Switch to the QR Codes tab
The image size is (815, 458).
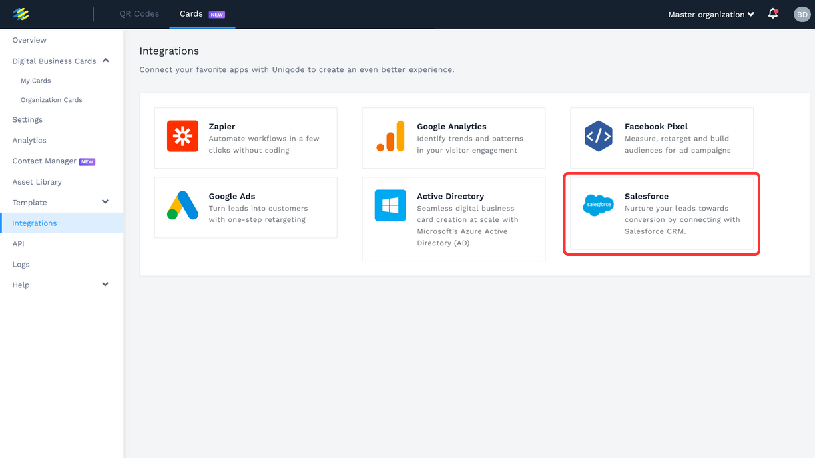pyautogui.click(x=139, y=13)
